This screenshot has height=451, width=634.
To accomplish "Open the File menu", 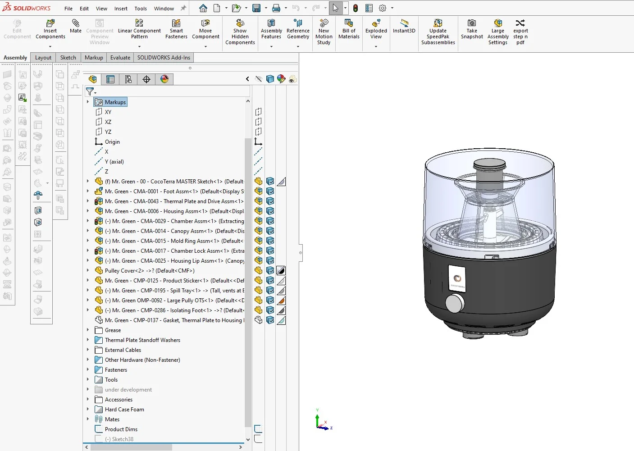I will (68, 9).
